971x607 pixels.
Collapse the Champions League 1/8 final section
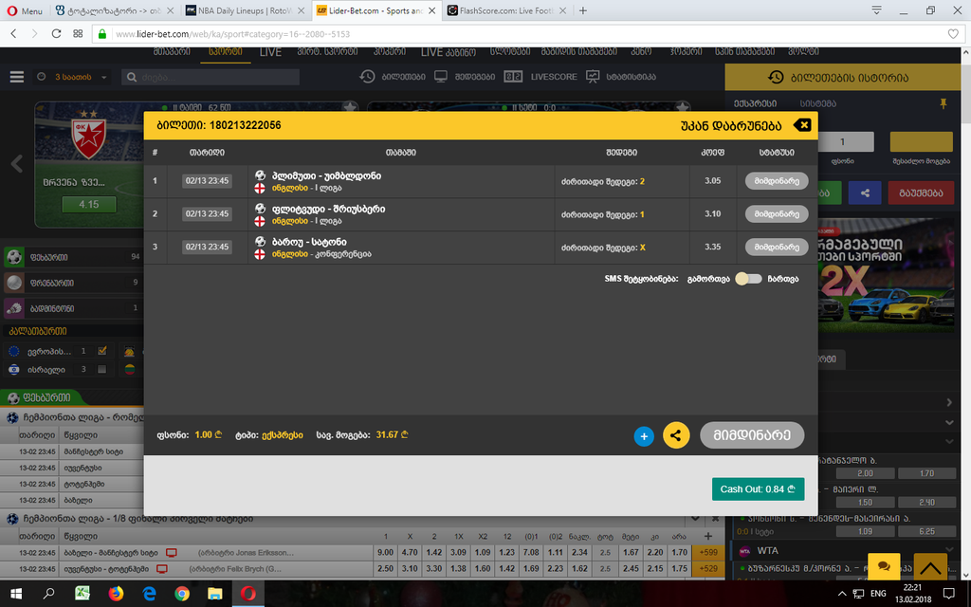[695, 519]
